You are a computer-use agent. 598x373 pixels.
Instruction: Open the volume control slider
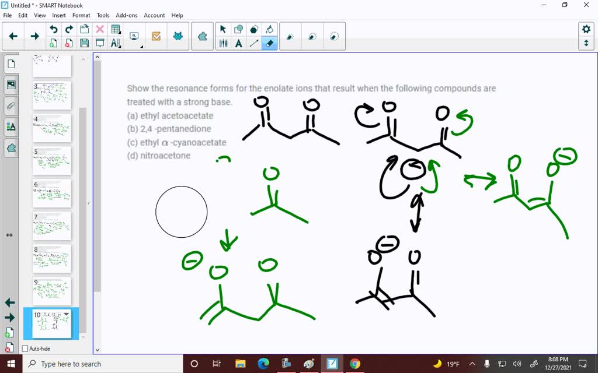pyautogui.click(x=517, y=364)
